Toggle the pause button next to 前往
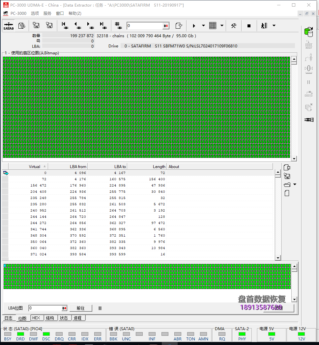 tap(100, 308)
